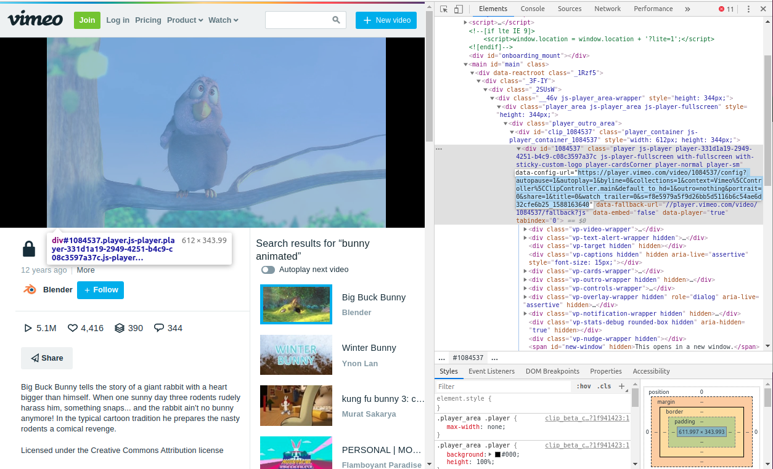Click the Blender channel name link
Image resolution: width=773 pixels, height=469 pixels.
[x=58, y=290]
